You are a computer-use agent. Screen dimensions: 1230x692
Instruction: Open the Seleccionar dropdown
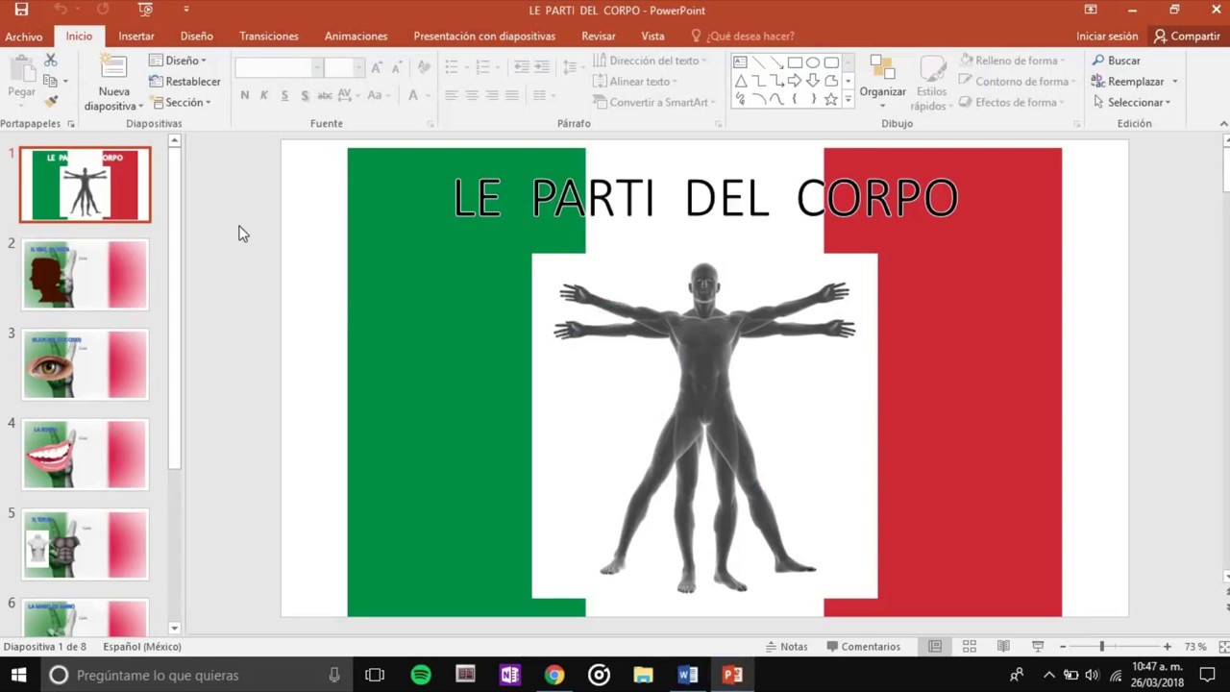1132,103
